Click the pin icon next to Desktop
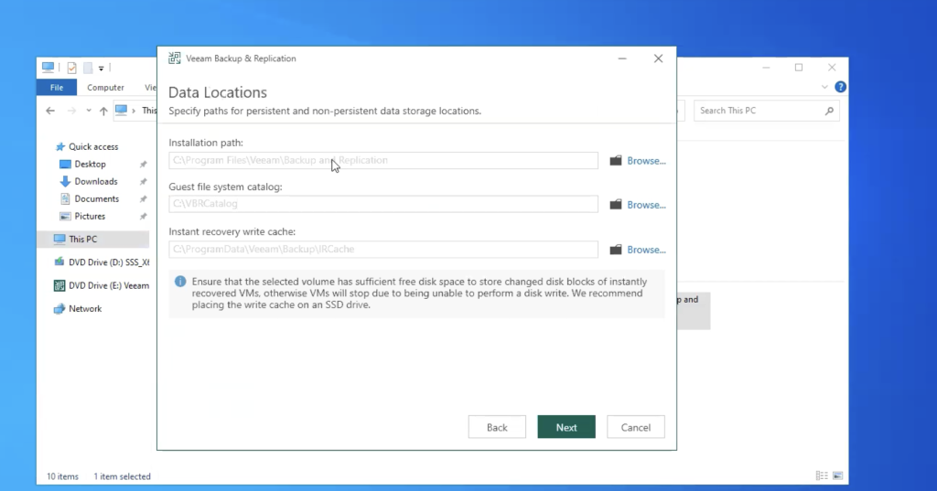937x491 pixels. 143,165
